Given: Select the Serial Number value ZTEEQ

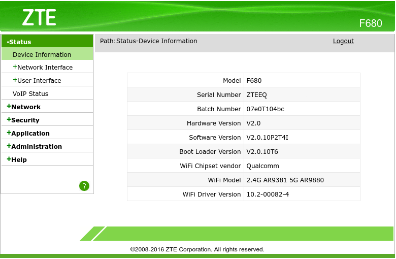Looking at the screenshot, I should click(256, 95).
